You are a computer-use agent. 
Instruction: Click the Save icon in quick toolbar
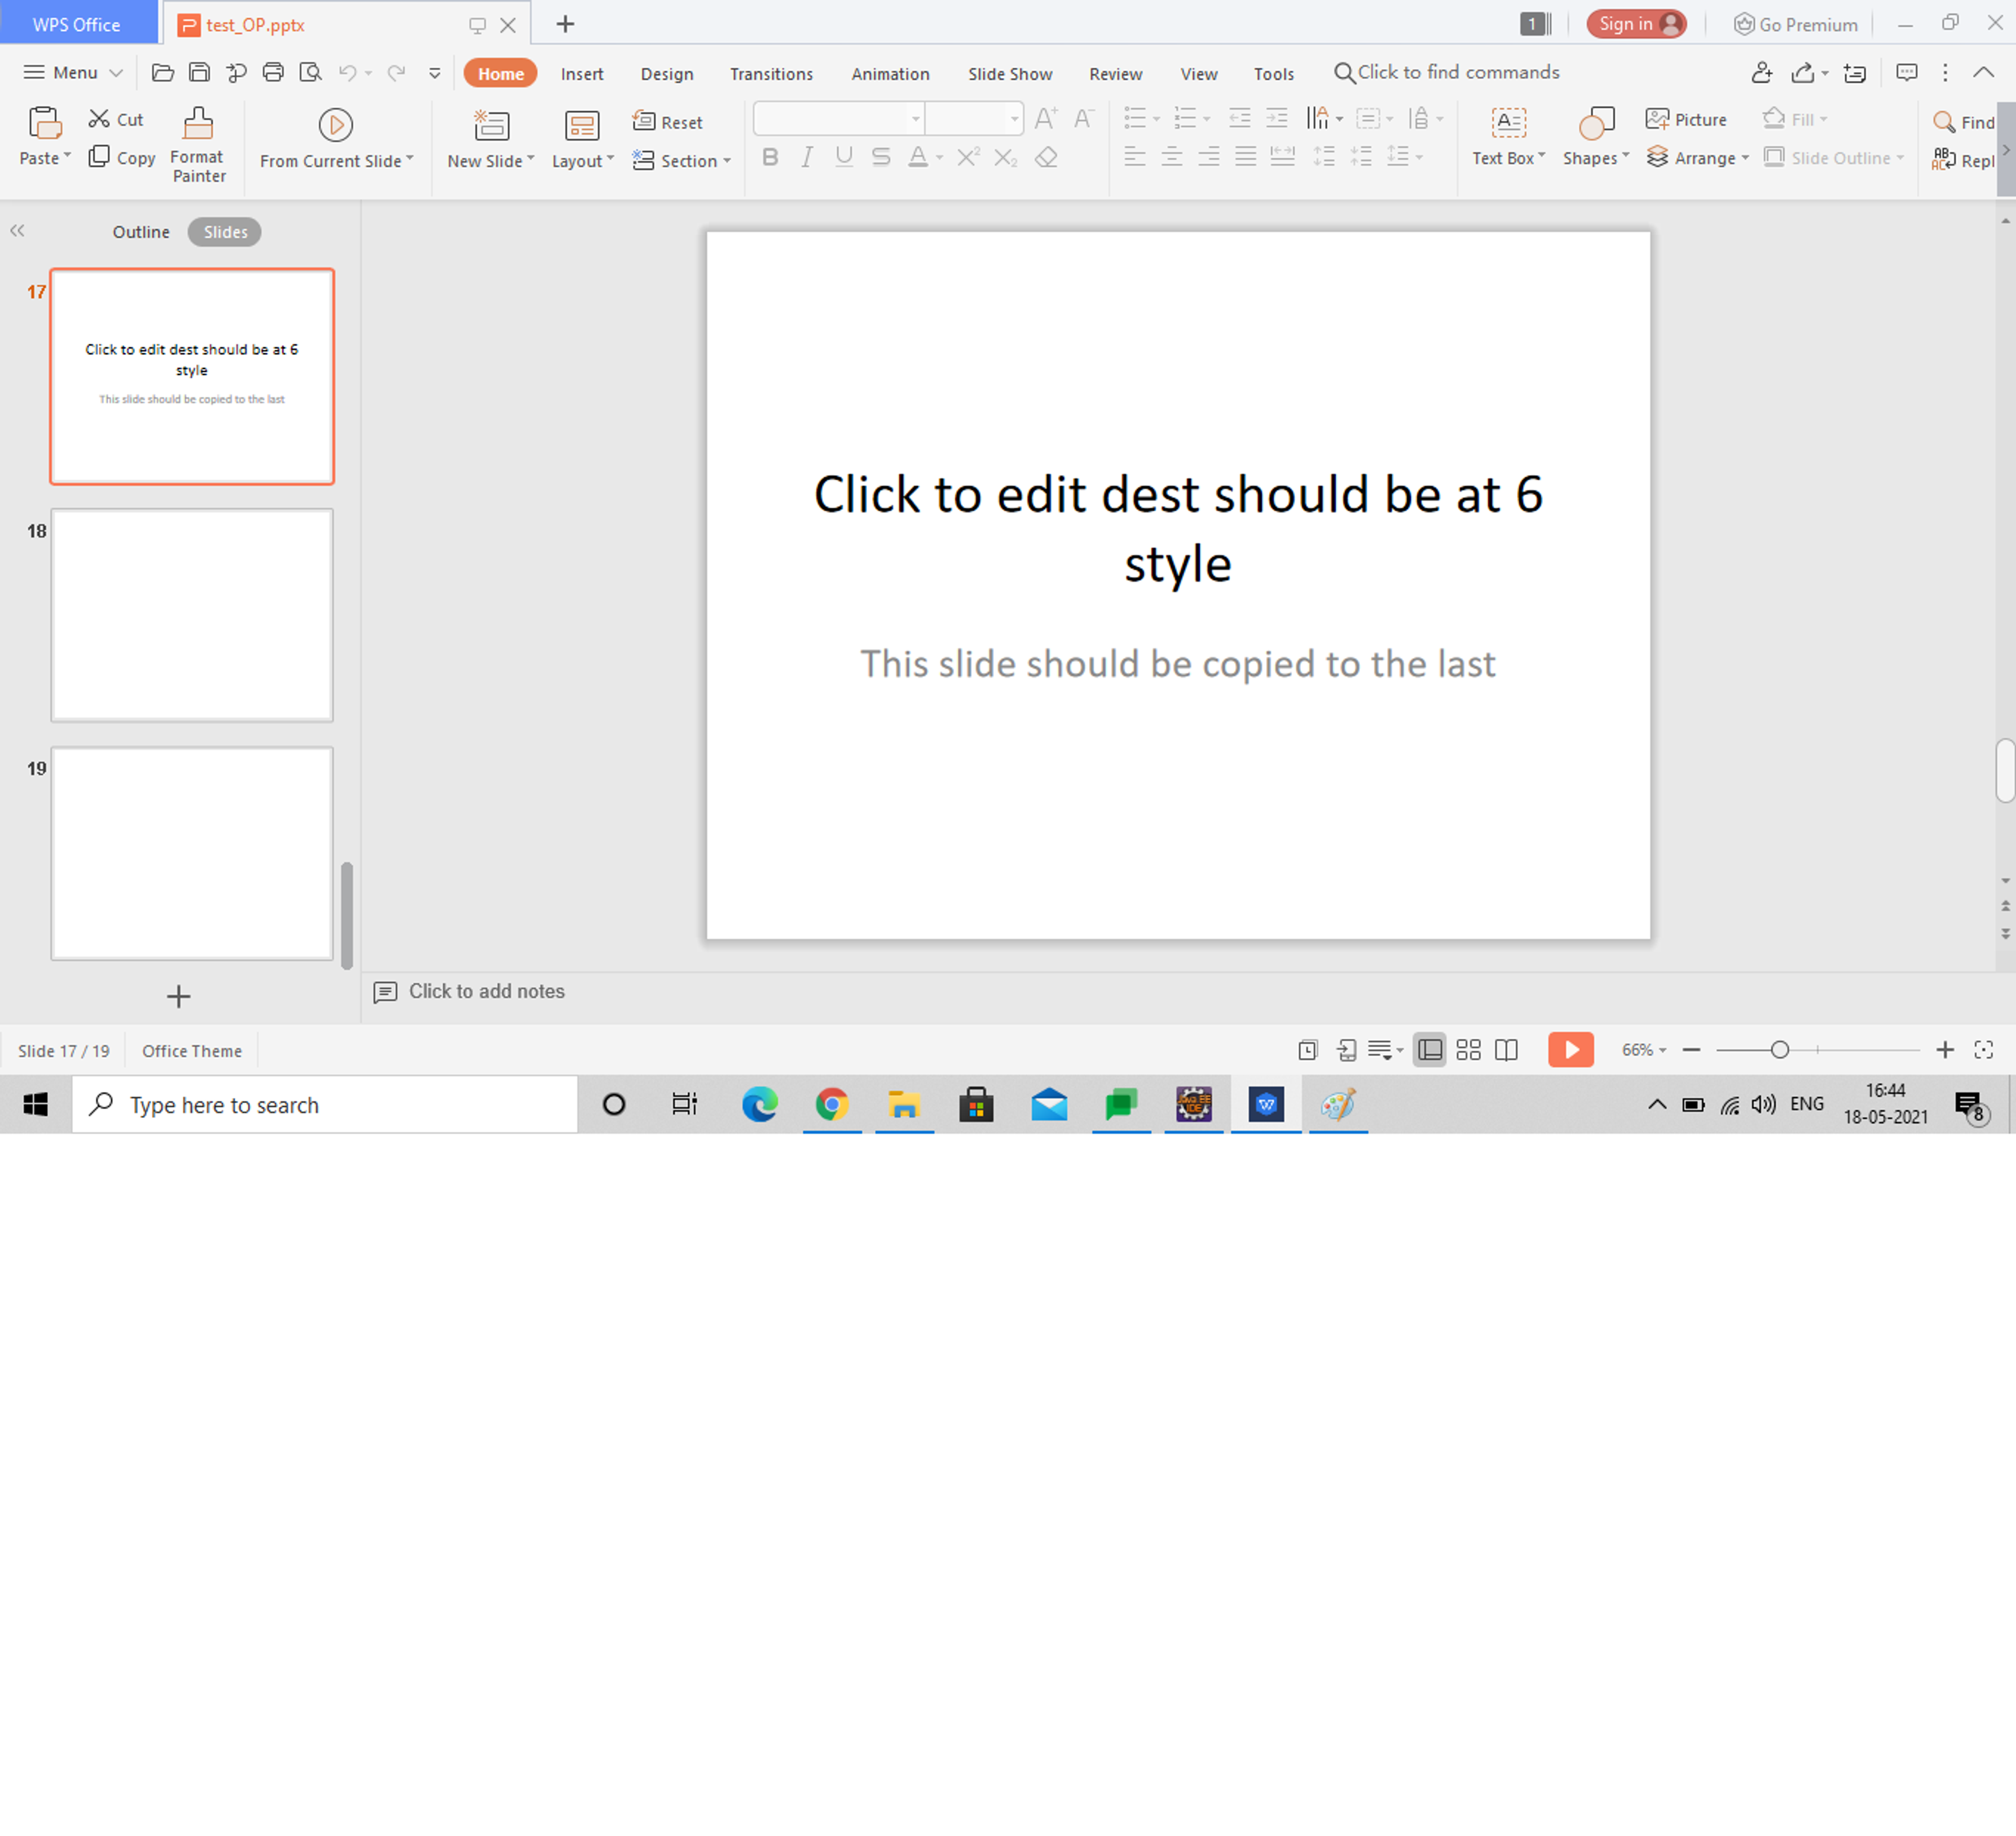pyautogui.click(x=199, y=72)
